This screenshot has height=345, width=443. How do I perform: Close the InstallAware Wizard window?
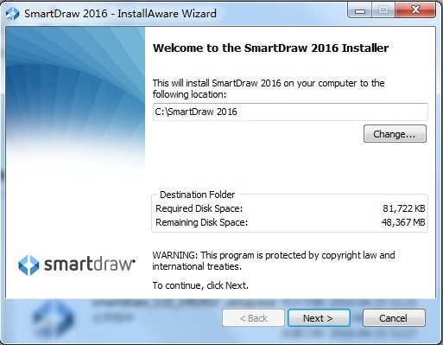click(x=415, y=10)
